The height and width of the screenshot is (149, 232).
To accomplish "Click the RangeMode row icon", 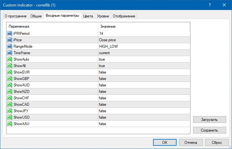I will point(9,46).
